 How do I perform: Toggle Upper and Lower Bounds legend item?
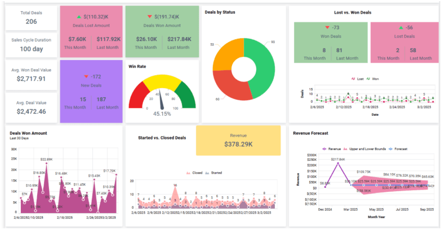click(364, 148)
